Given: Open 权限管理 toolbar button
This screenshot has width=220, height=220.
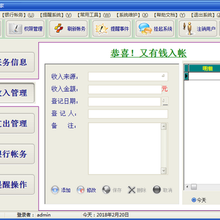Looking at the screenshot, I should click(25, 29).
